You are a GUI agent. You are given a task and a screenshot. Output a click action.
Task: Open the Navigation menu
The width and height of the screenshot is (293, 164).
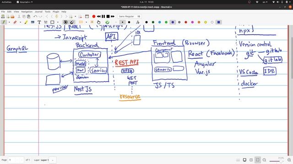pyautogui.click(x=27, y=11)
